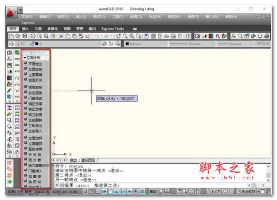277x200 pixels.
Task: Switch to the Express Tools ribbon tab
Action: click(113, 29)
